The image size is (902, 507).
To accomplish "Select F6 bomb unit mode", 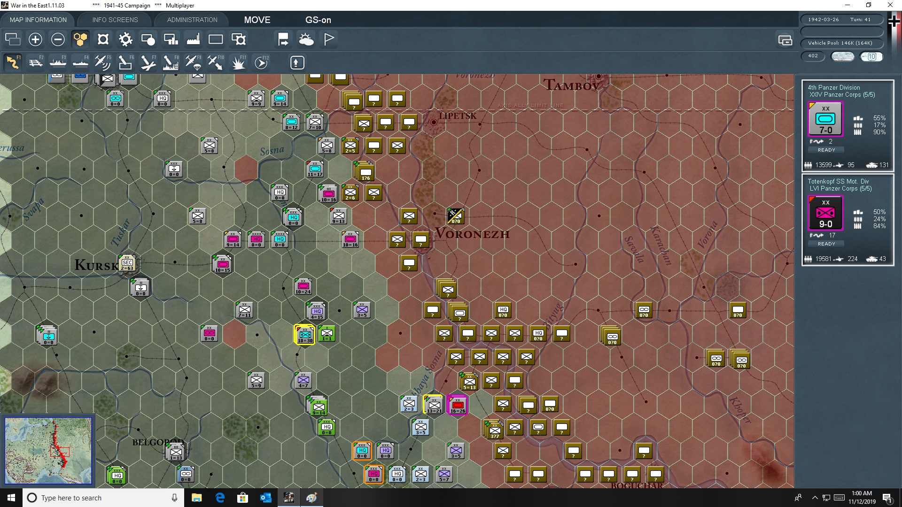I will click(x=125, y=62).
